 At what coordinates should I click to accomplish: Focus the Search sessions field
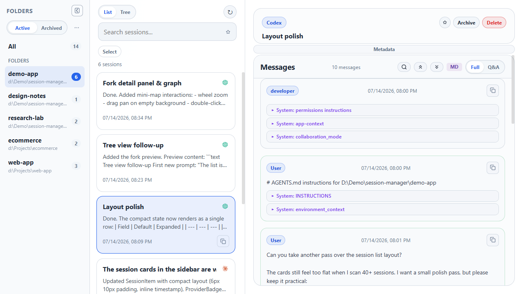[x=167, y=32]
